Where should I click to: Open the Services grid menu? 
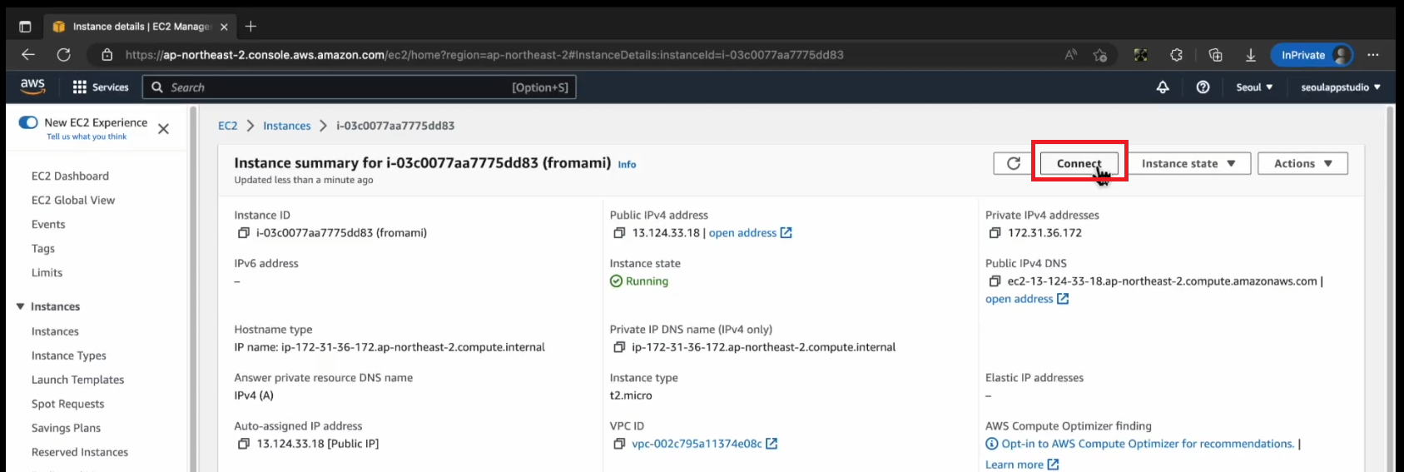pyautogui.click(x=101, y=87)
